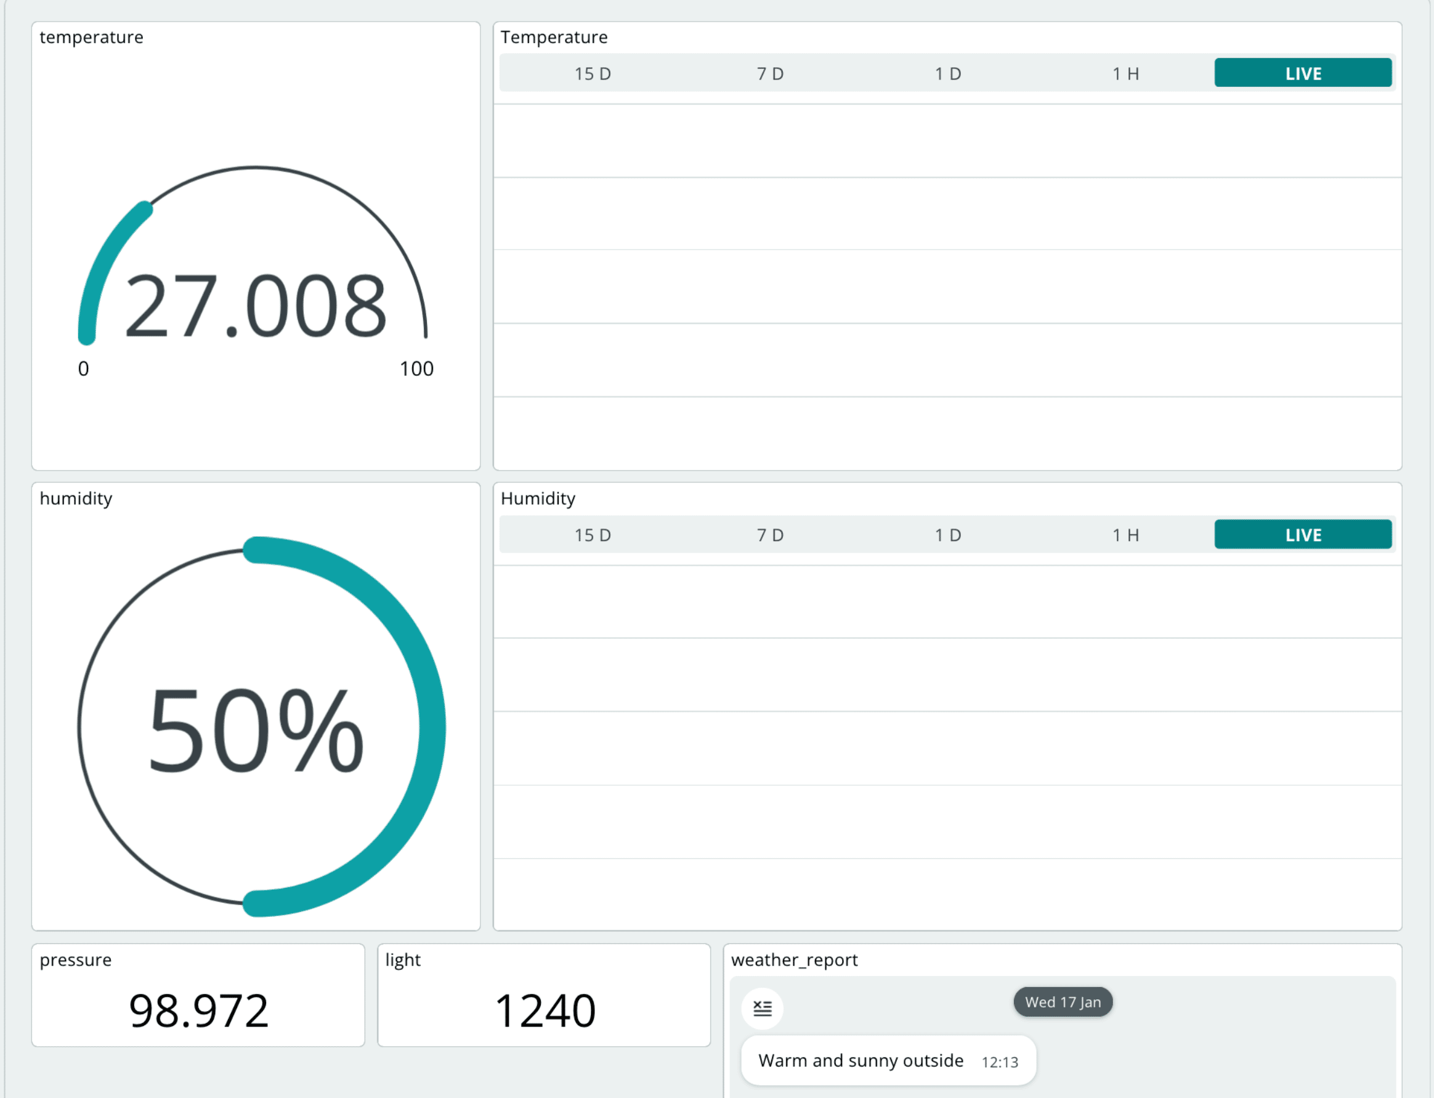Click the Wed 17 Jan date badge
The width and height of the screenshot is (1434, 1098).
point(1063,1001)
